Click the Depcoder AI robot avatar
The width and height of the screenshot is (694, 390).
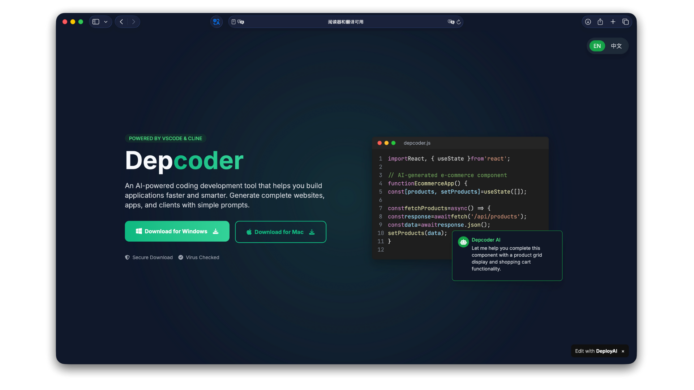click(463, 242)
